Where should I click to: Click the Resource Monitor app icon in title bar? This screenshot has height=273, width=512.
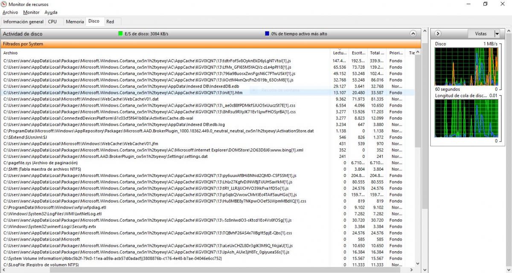coord(4,4)
